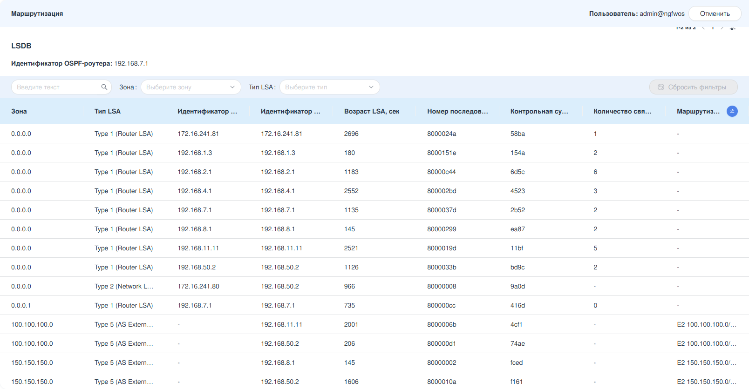749x389 pixels.
Task: Click the Количество свя… column header
Action: click(622, 111)
